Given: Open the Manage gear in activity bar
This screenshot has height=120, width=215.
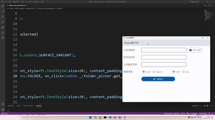Looking at the screenshot, I should [3, 110].
